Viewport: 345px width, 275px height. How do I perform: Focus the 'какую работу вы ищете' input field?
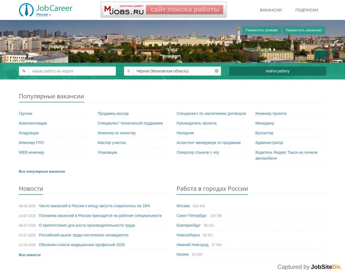(72, 71)
